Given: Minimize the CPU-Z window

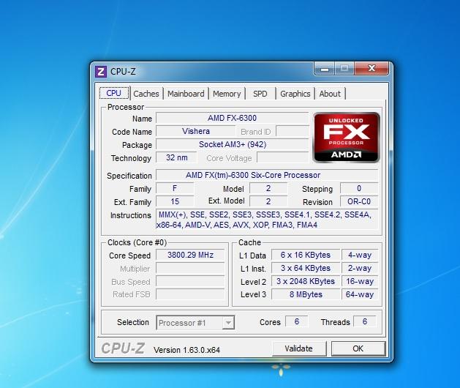Looking at the screenshot, I should click(324, 69).
